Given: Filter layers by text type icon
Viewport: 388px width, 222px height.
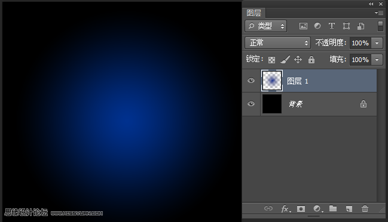Looking at the screenshot, I should [x=332, y=26].
